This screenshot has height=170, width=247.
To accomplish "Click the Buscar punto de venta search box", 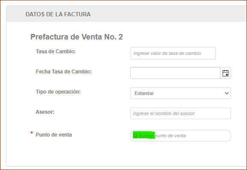I will (180, 136).
